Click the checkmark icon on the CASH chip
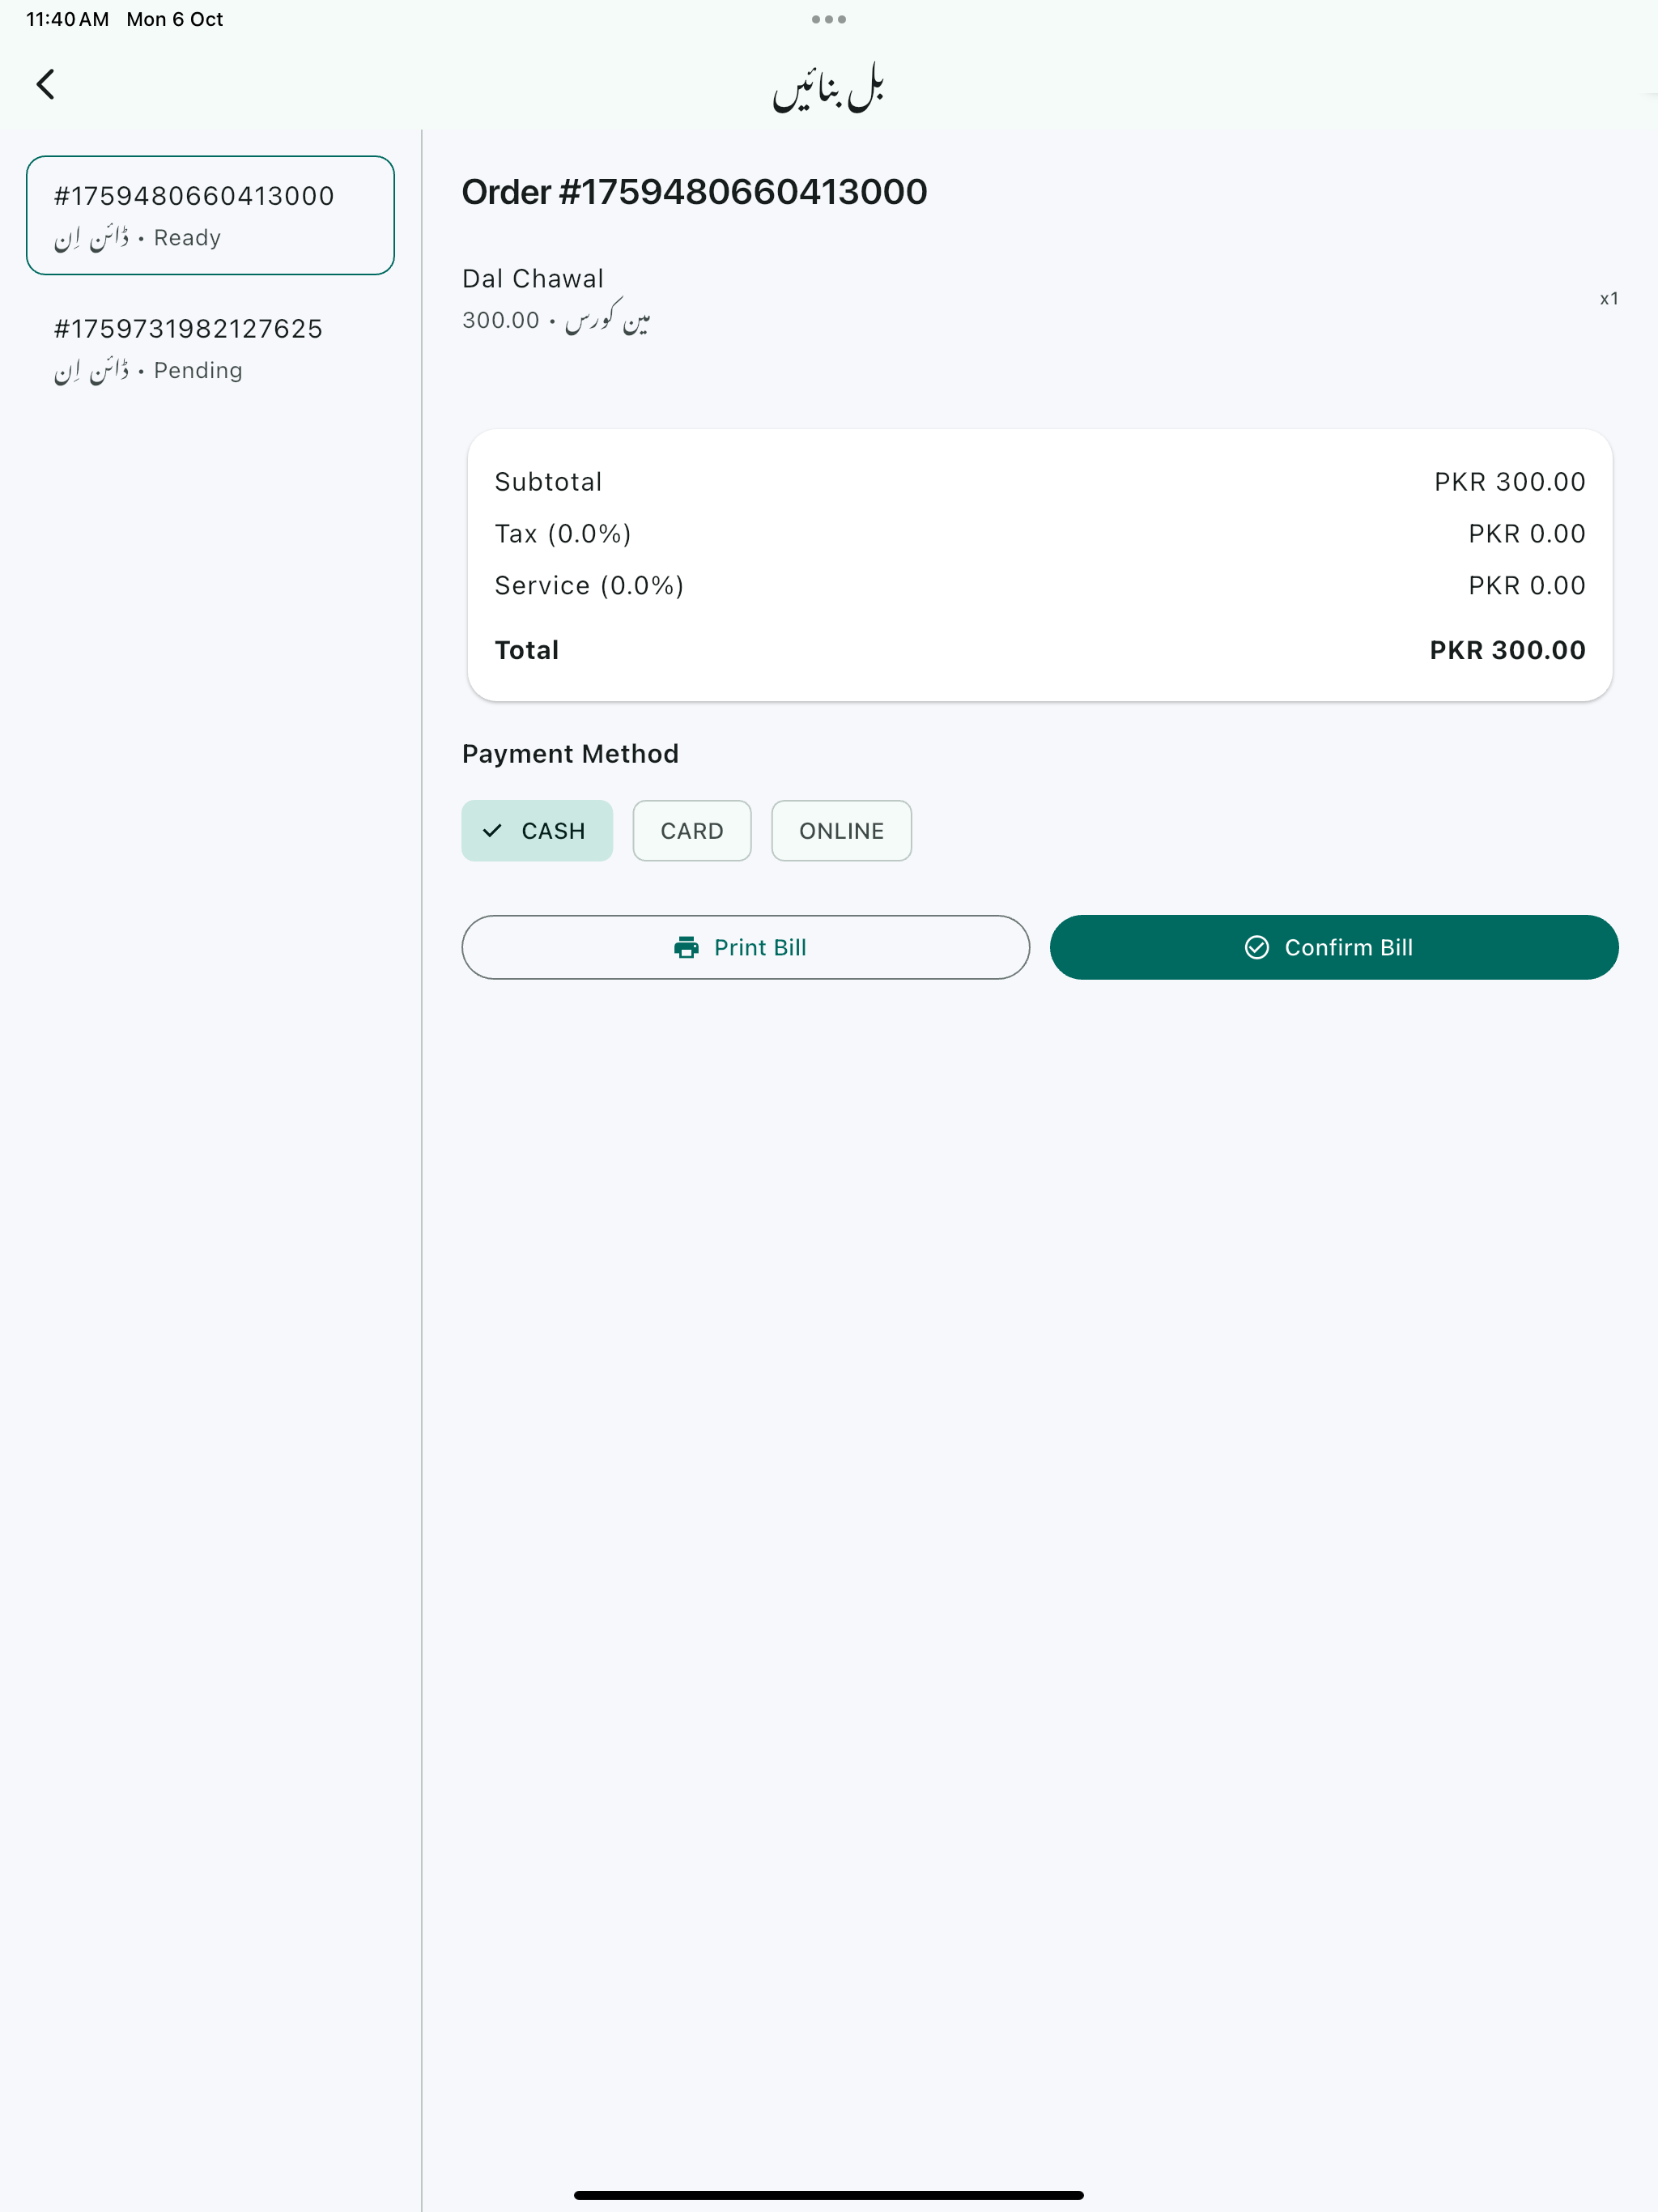The height and width of the screenshot is (2212, 1658). (x=492, y=831)
